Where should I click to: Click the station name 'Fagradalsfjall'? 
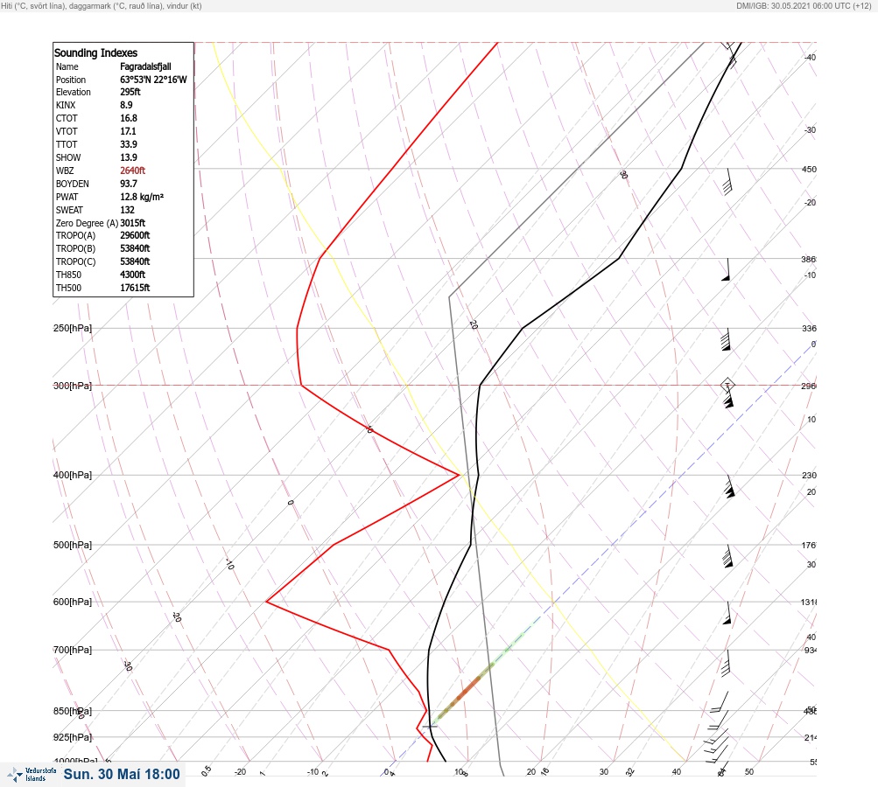coord(145,66)
